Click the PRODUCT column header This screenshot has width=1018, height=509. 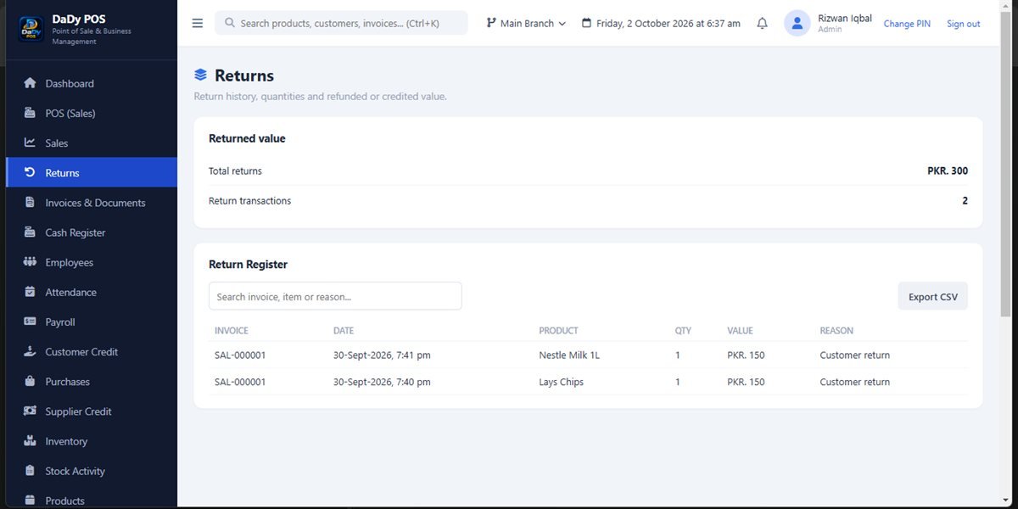click(x=558, y=331)
